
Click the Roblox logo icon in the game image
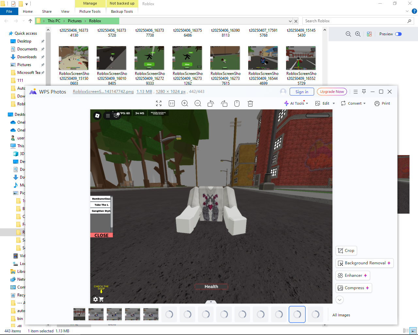(97, 115)
